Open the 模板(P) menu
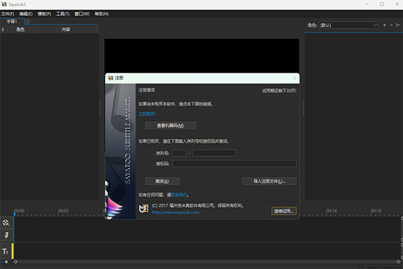Screen dimensions: 403x269 click(x=44, y=14)
